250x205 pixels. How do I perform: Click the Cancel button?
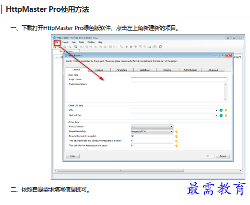(223, 156)
